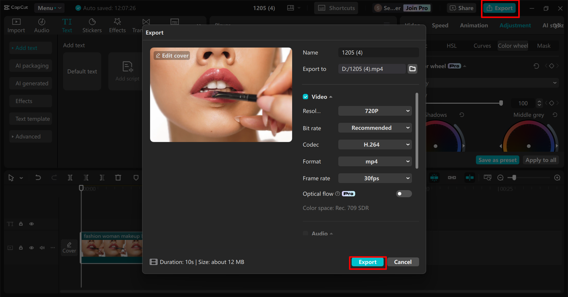
Task: Toggle the preview axis icon in timeline toolbar
Action: pyautogui.click(x=469, y=177)
